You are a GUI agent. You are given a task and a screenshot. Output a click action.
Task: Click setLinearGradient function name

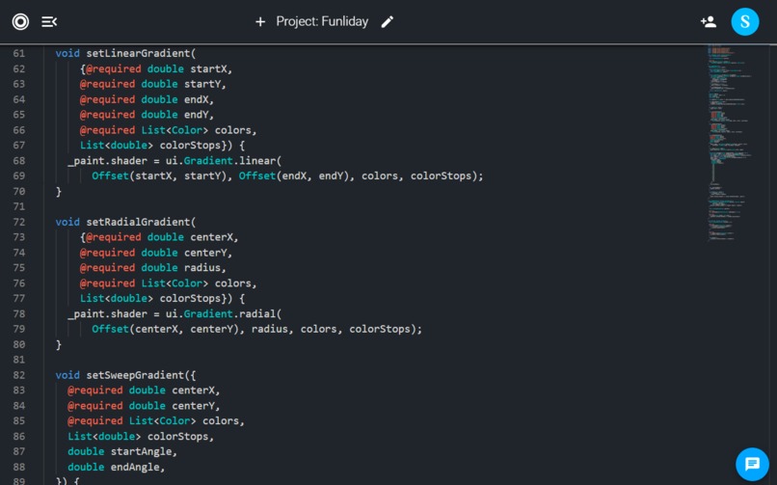138,53
